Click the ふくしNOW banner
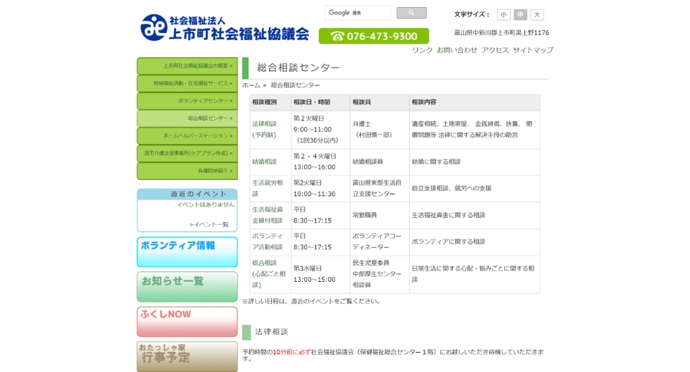The height and width of the screenshot is (372, 690). (187, 322)
